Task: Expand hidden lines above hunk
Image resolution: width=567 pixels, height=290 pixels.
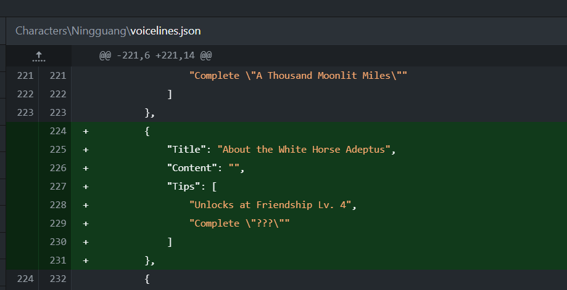Action: [39, 56]
